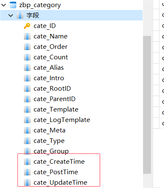Viewport: 164px width, 188px height.
Task: Click the tree panel vertical scrollbar thumb
Action: click(x=147, y=105)
